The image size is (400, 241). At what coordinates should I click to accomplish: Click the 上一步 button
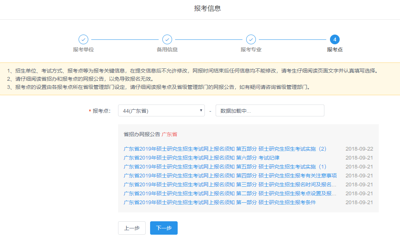coord(131,228)
